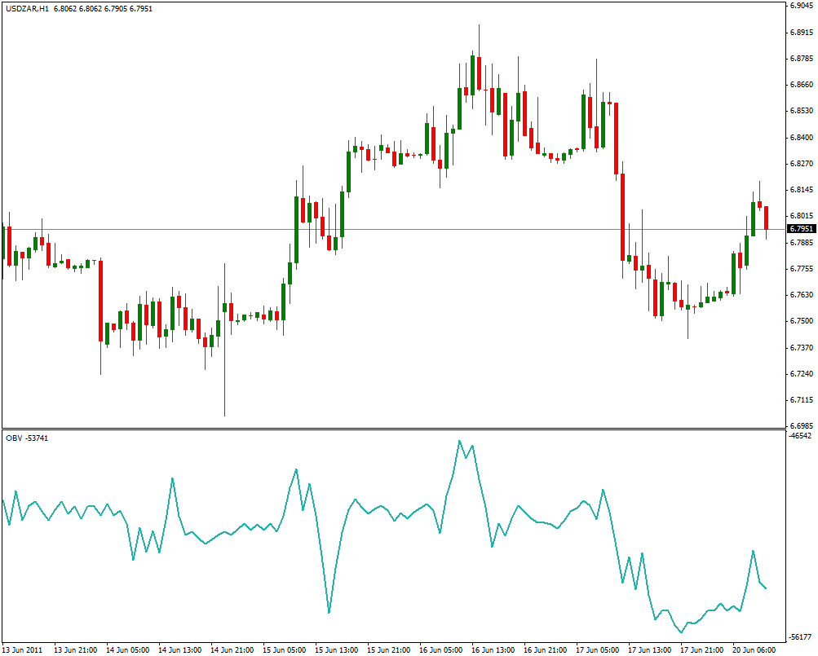Click the 6.7500 price axis label

tap(802, 321)
